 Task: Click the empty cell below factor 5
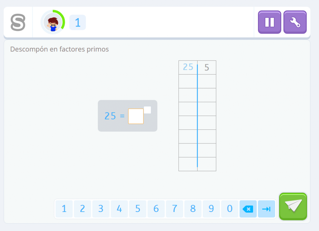[207, 81]
